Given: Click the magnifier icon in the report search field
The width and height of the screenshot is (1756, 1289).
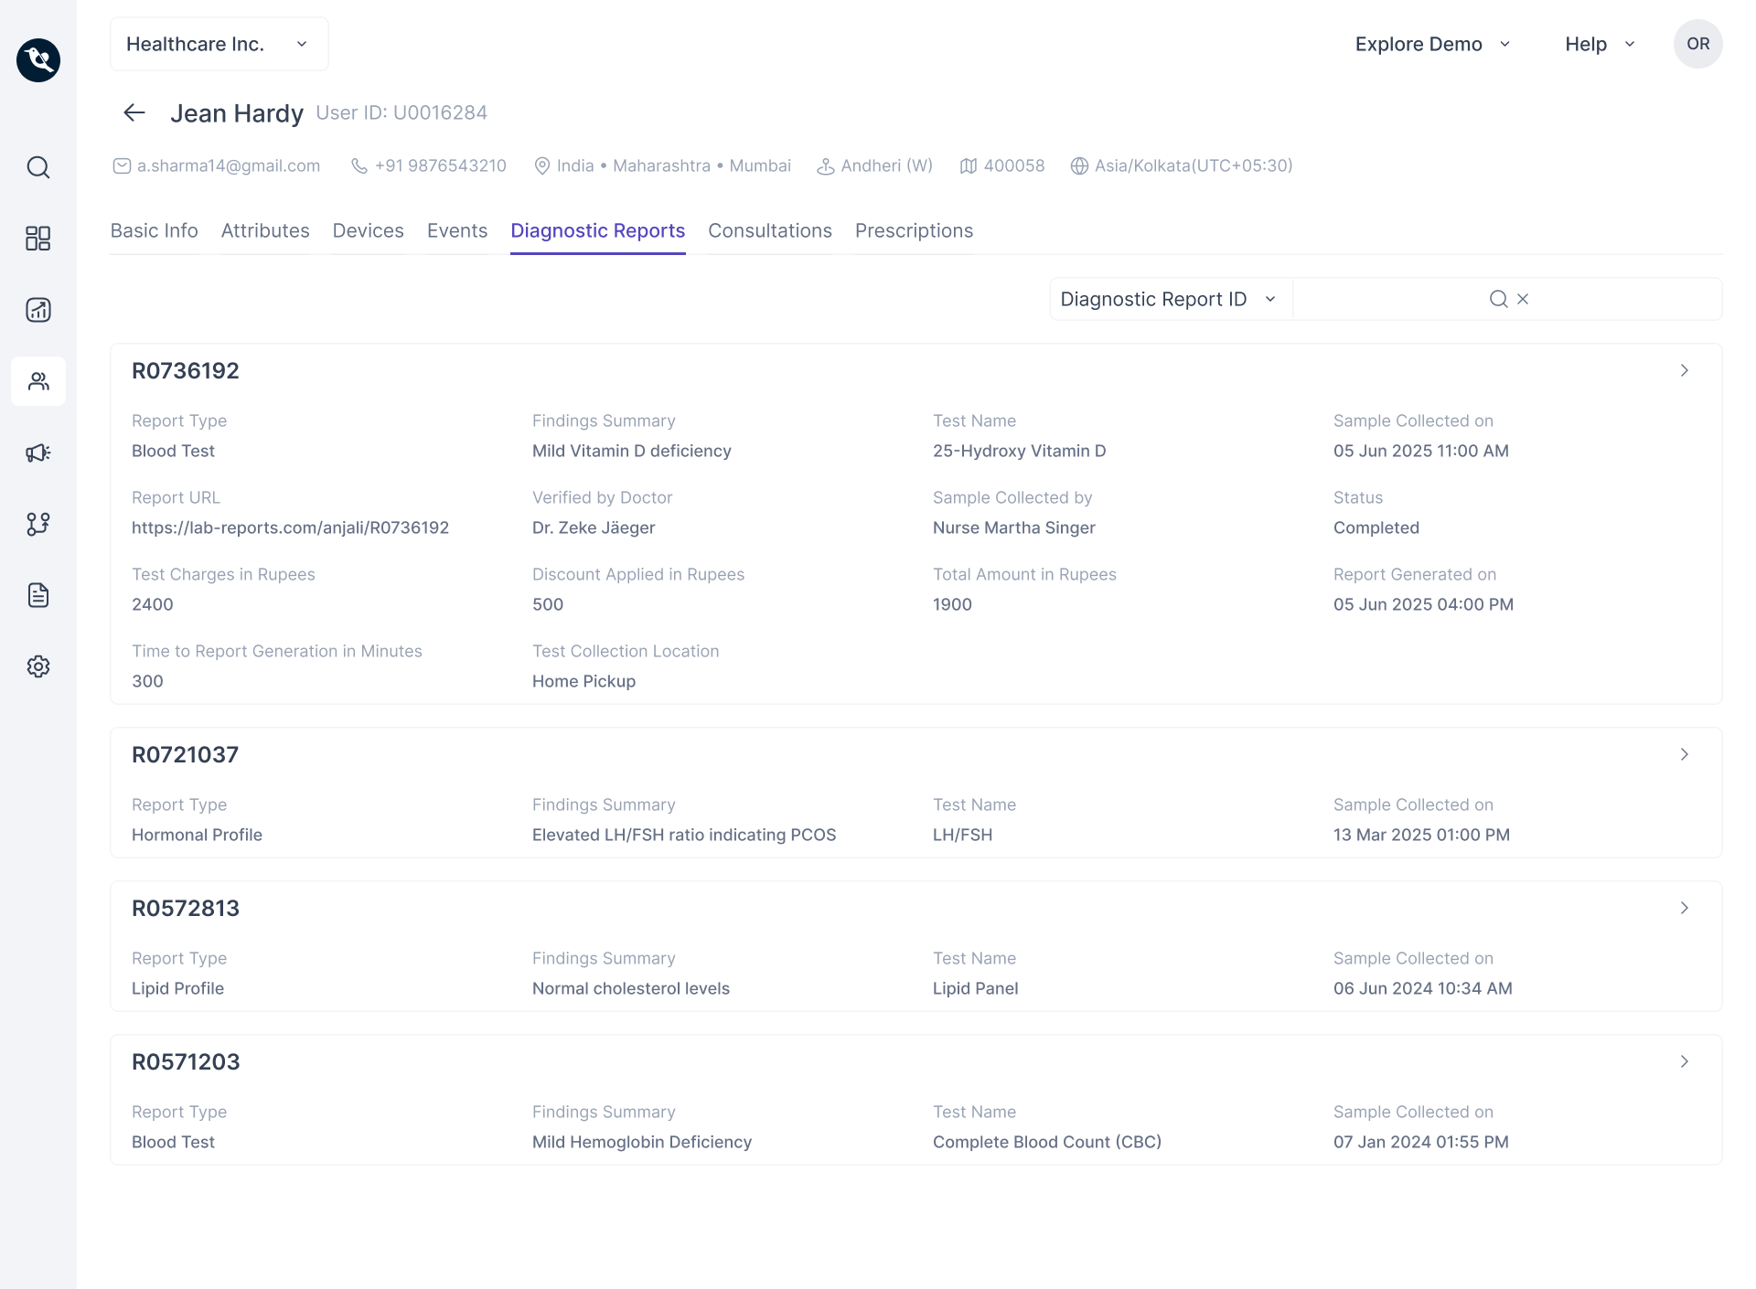Looking at the screenshot, I should [x=1498, y=299].
